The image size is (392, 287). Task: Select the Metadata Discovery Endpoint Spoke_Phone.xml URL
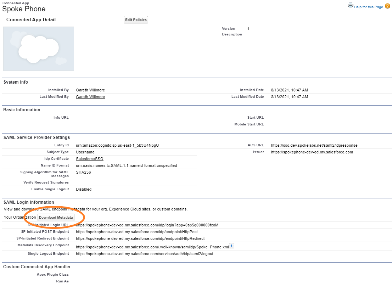152,247
